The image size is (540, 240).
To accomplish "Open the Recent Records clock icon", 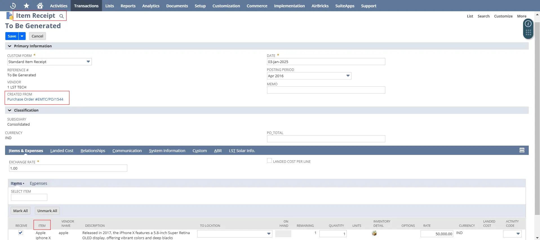I will (x=13, y=6).
